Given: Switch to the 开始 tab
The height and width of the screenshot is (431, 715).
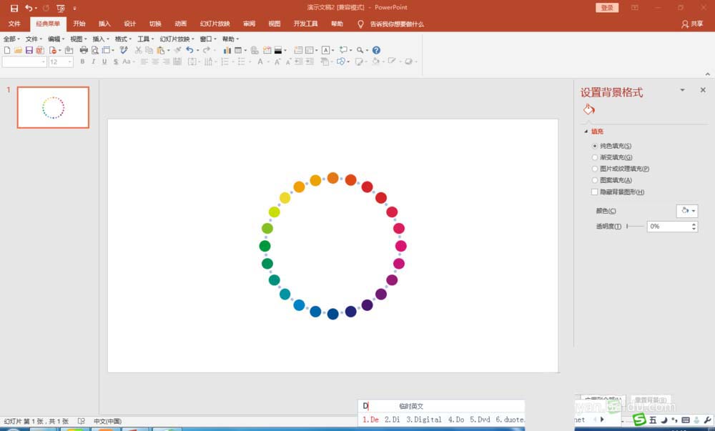Looking at the screenshot, I should [x=79, y=24].
